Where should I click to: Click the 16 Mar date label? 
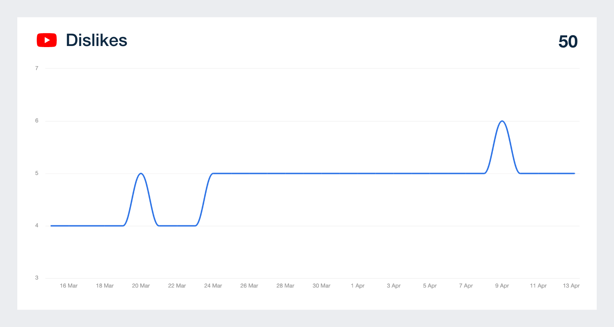(x=69, y=286)
